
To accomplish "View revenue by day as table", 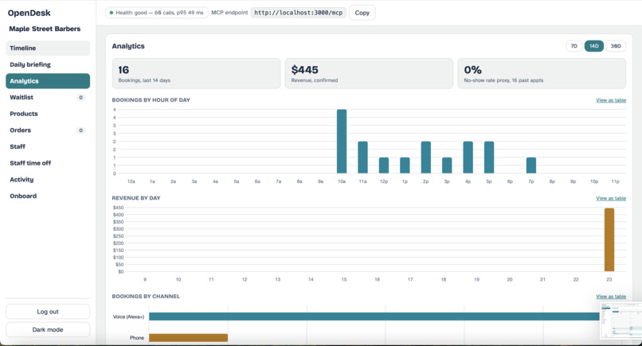I will click(611, 198).
